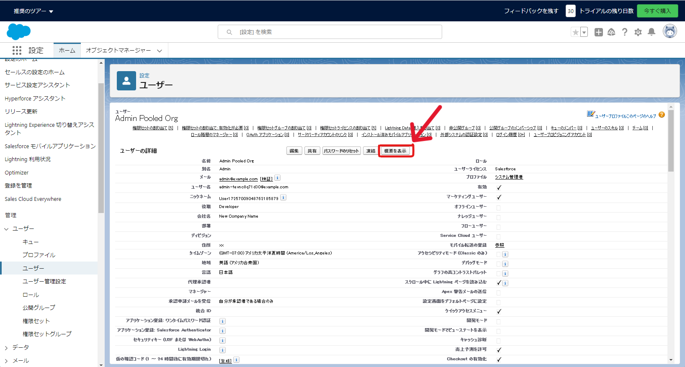Open the システム管理者 profile link
Screen dimensions: 685x367
pyautogui.click(x=509, y=177)
